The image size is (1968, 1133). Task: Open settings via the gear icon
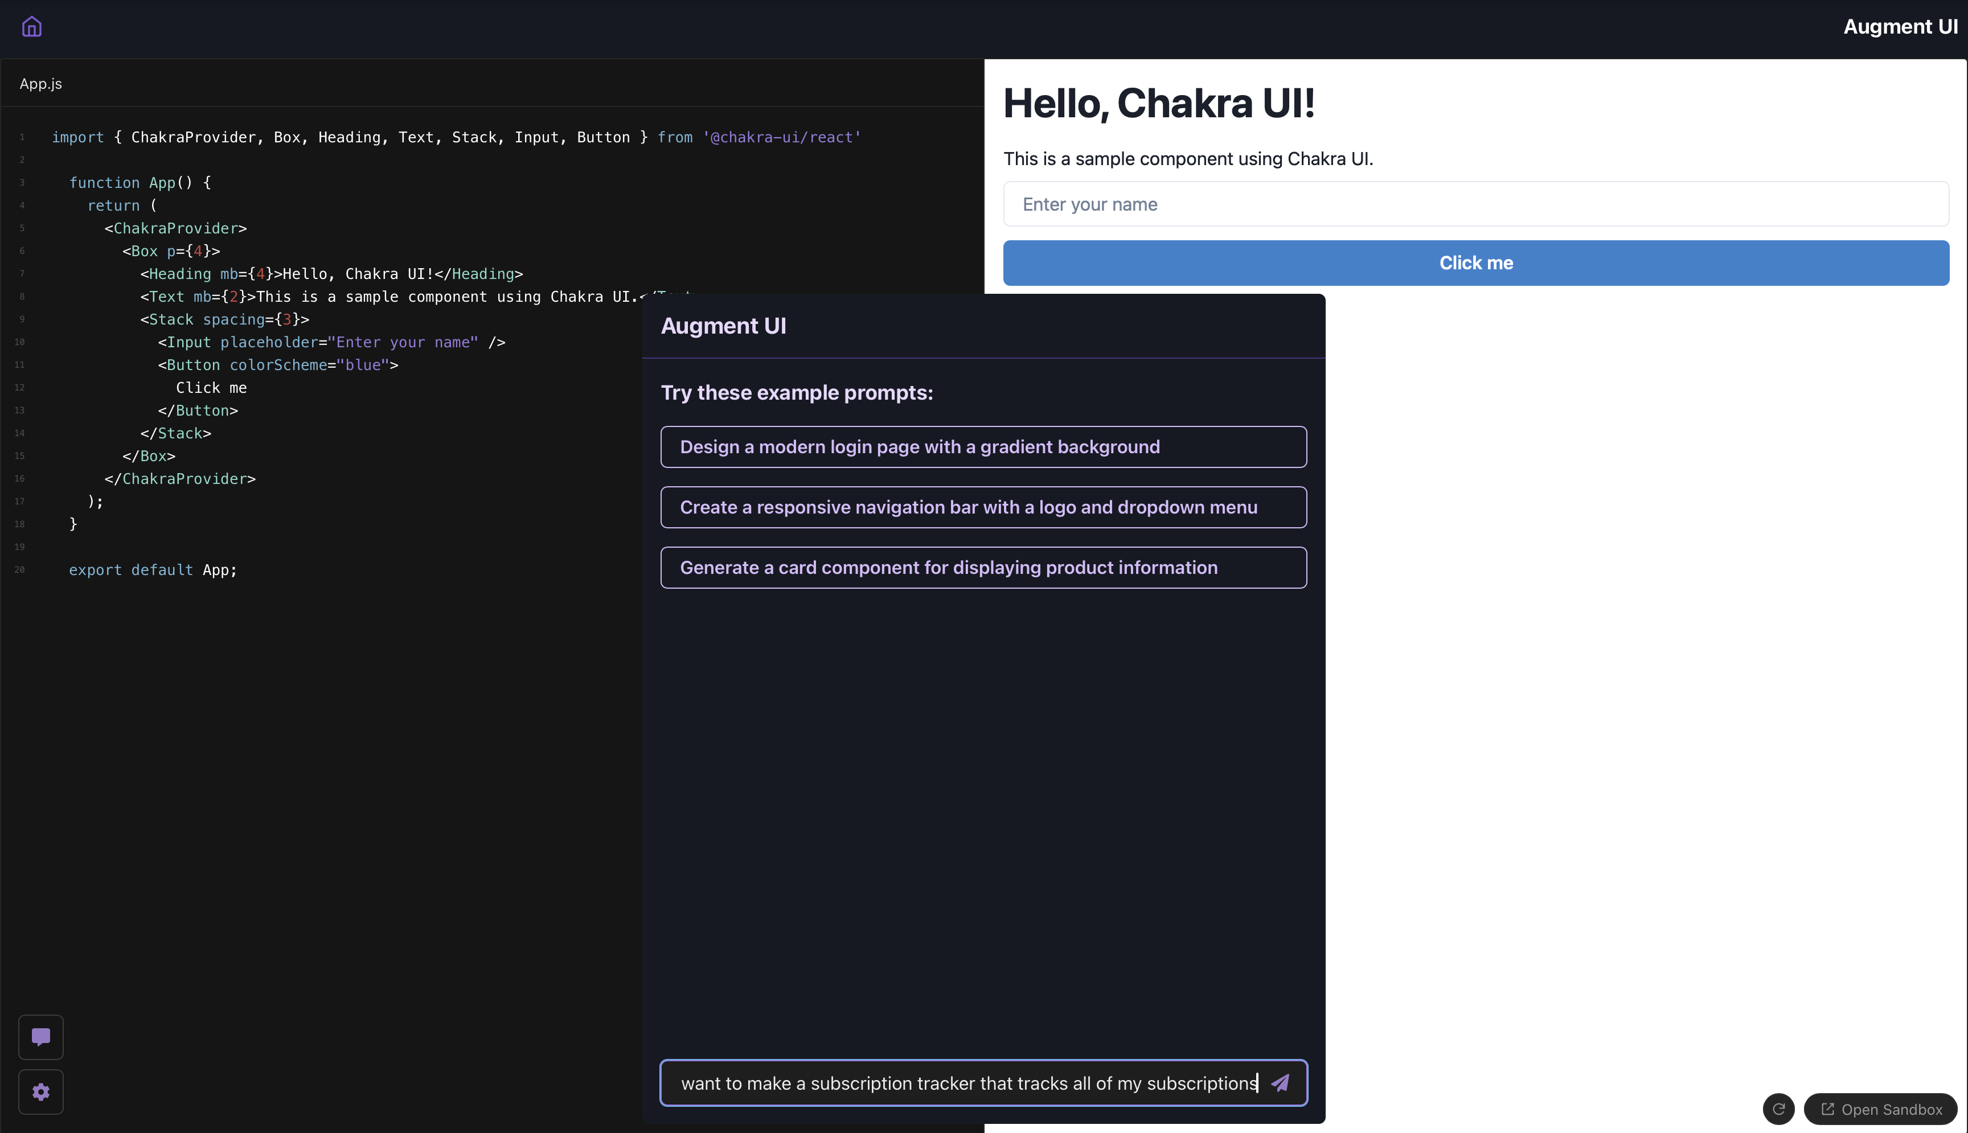coord(41,1092)
